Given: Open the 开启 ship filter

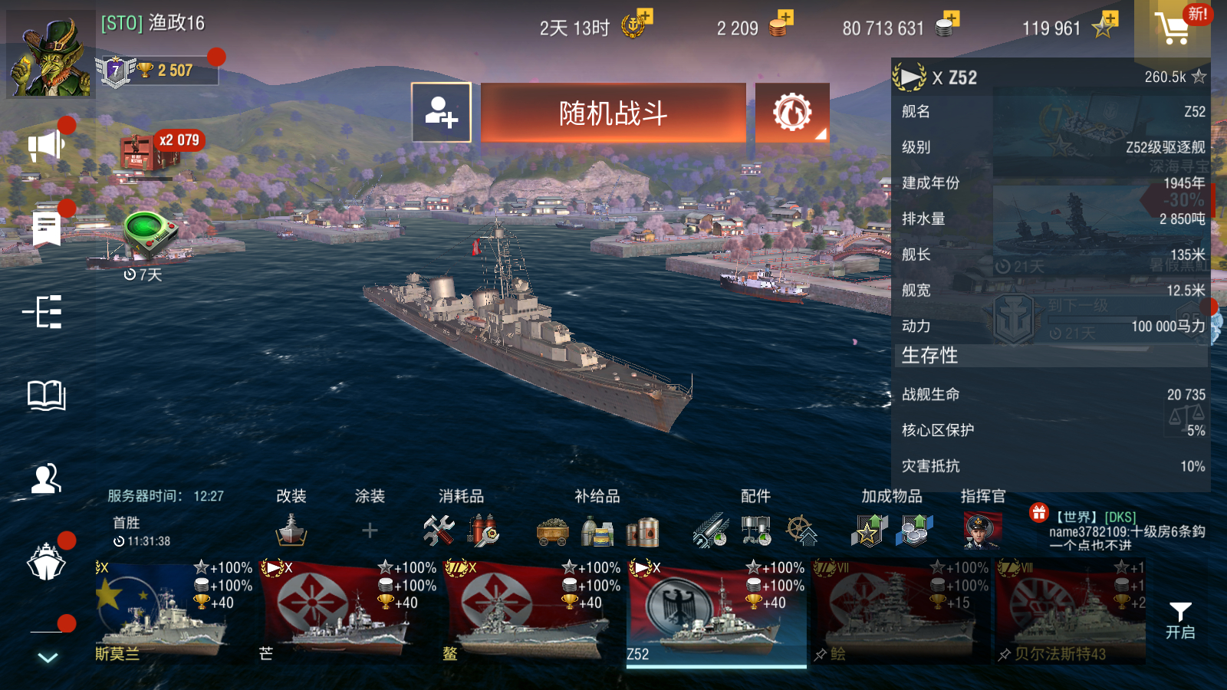Looking at the screenshot, I should click(1180, 621).
